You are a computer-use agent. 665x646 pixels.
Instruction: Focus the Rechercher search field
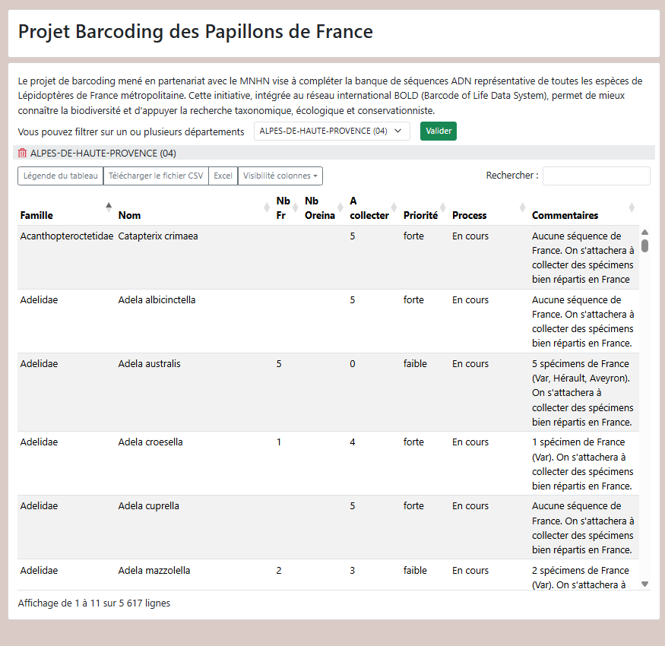tap(596, 176)
